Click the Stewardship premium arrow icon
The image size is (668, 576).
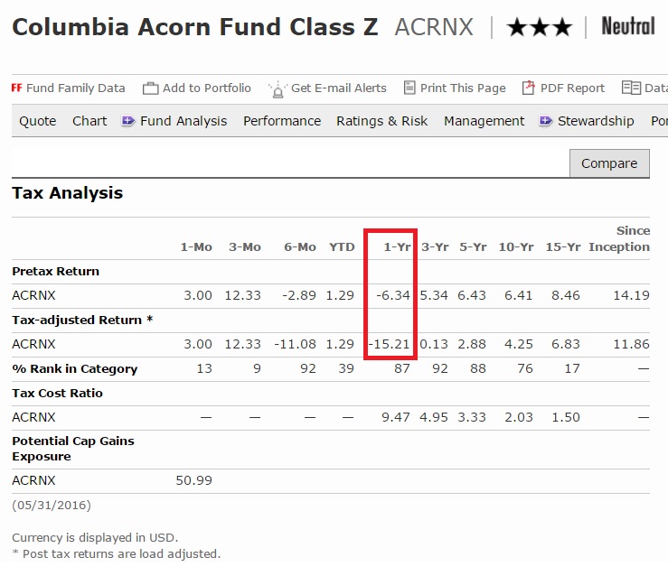coord(546,121)
